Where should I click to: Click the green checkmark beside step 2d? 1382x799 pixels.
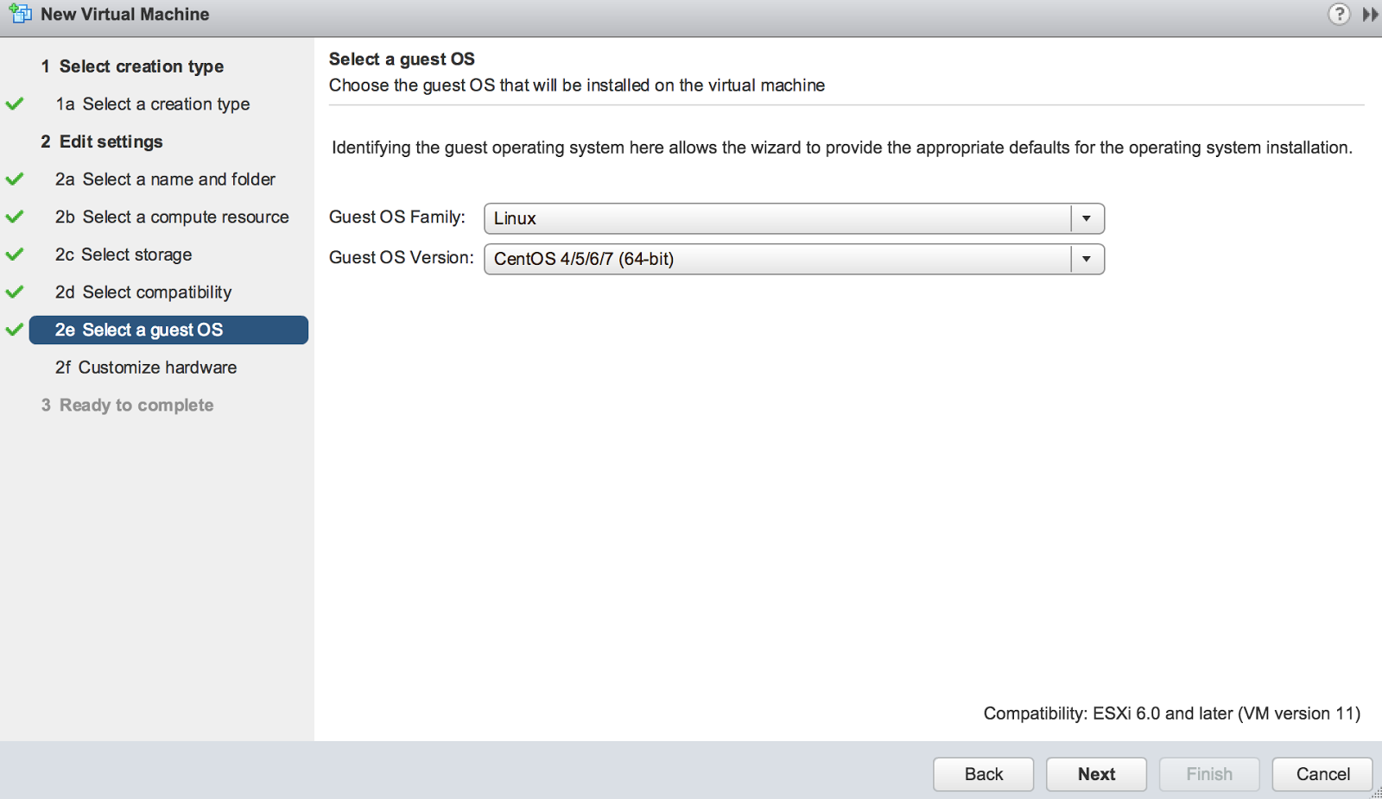click(x=15, y=292)
